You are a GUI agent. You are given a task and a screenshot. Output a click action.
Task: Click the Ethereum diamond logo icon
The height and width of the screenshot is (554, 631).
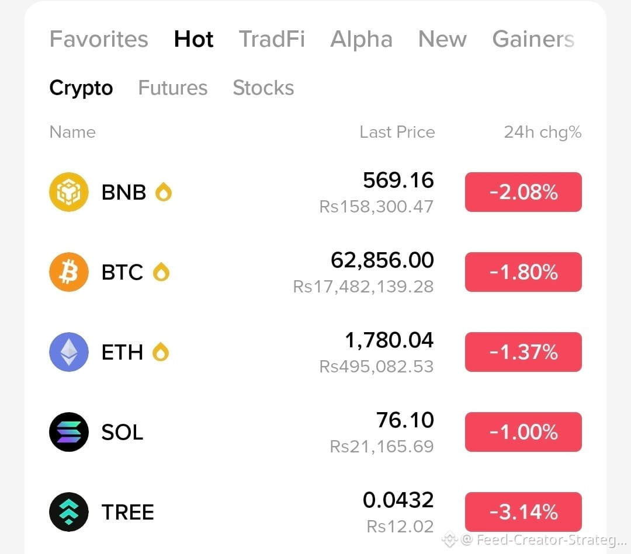pos(69,352)
